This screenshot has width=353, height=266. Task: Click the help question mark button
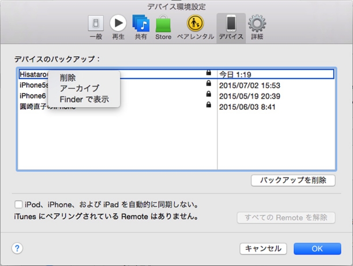point(17,248)
